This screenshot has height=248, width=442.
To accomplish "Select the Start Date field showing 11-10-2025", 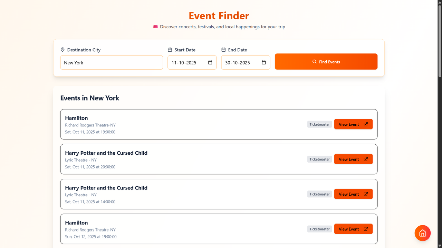I will click(x=192, y=63).
